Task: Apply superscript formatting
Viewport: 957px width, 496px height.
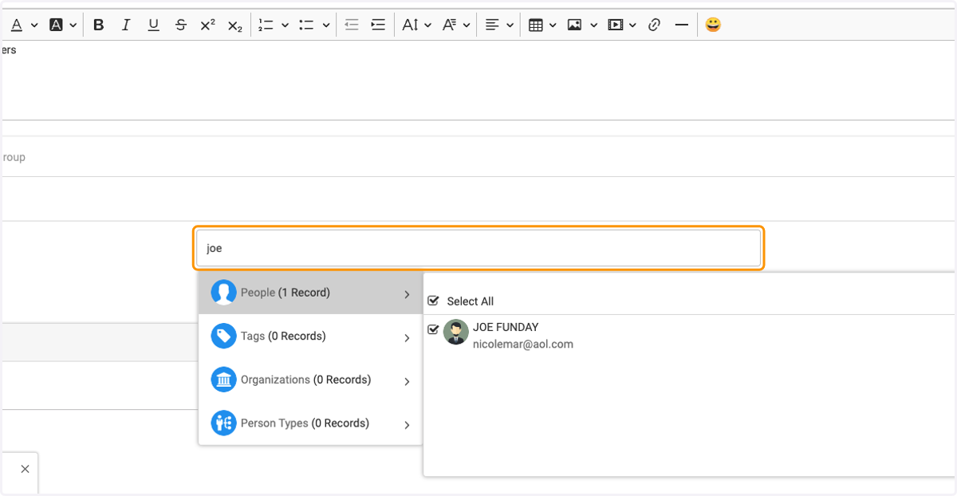Action: pyautogui.click(x=207, y=25)
